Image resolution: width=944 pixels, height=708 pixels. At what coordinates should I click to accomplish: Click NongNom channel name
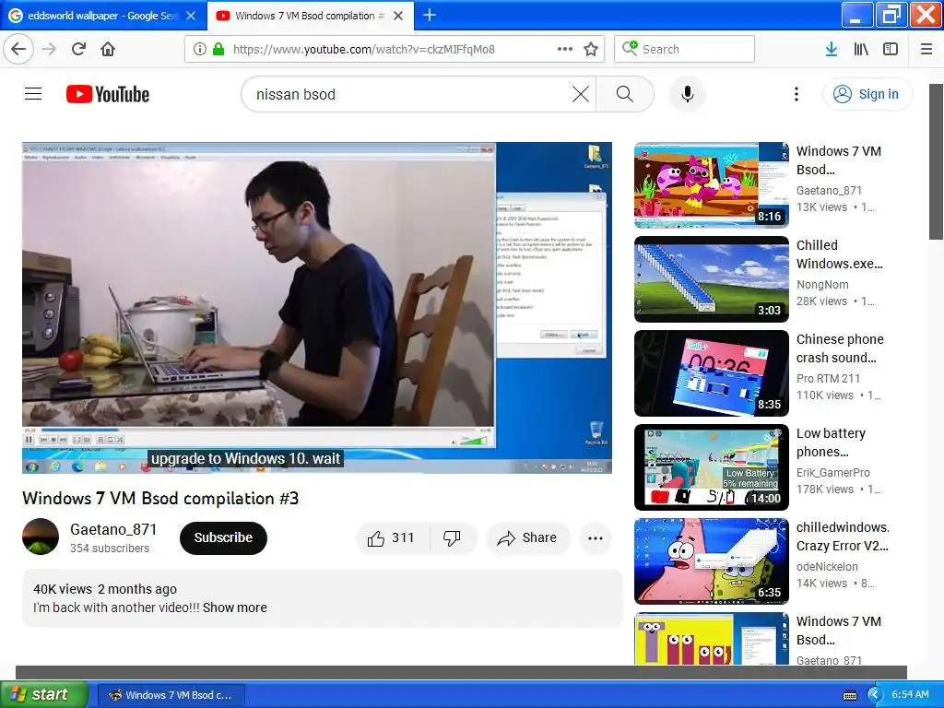822,284
